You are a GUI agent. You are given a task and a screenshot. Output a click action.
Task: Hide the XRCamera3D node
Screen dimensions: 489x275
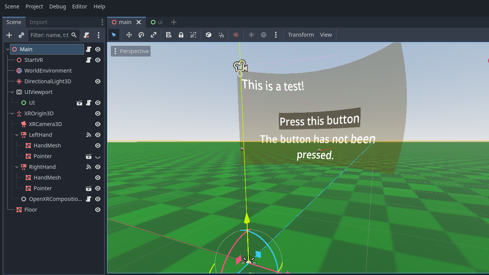pos(98,124)
